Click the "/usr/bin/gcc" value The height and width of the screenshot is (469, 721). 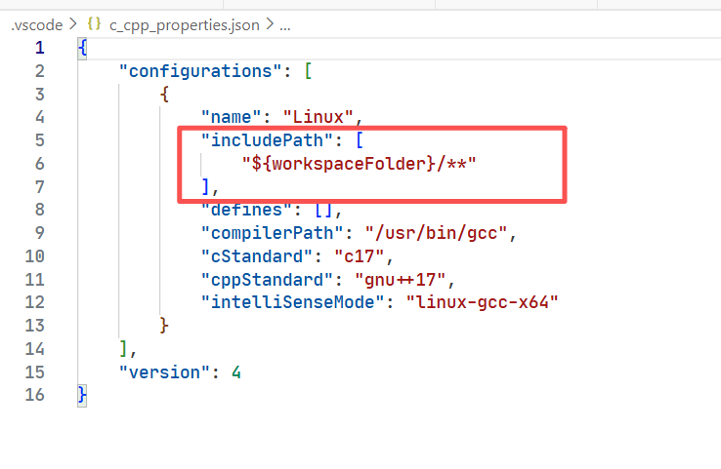pos(436,233)
